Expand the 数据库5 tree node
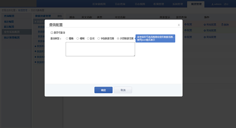The width and height of the screenshot is (236, 128). coord(35,62)
